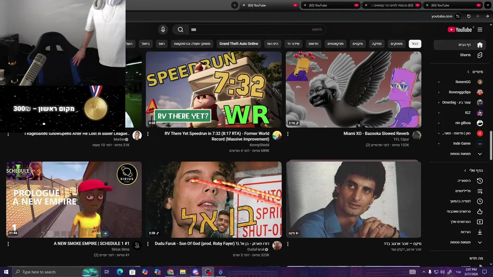Click the YouTube logo
493x277 pixels.
coord(460,30)
